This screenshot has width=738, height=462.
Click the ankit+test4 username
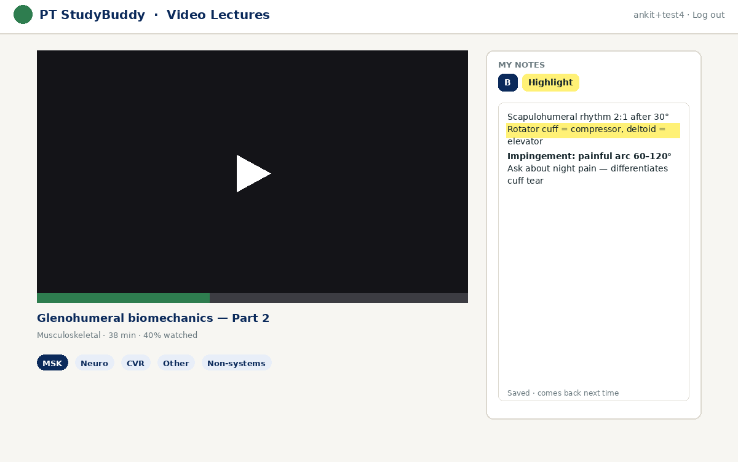[x=659, y=15]
